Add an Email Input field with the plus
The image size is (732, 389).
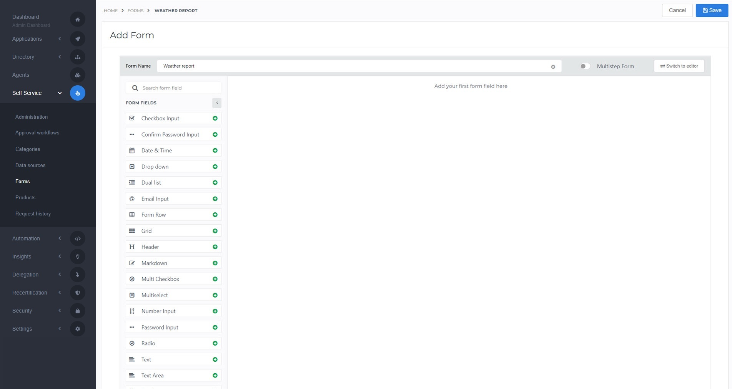(x=215, y=199)
